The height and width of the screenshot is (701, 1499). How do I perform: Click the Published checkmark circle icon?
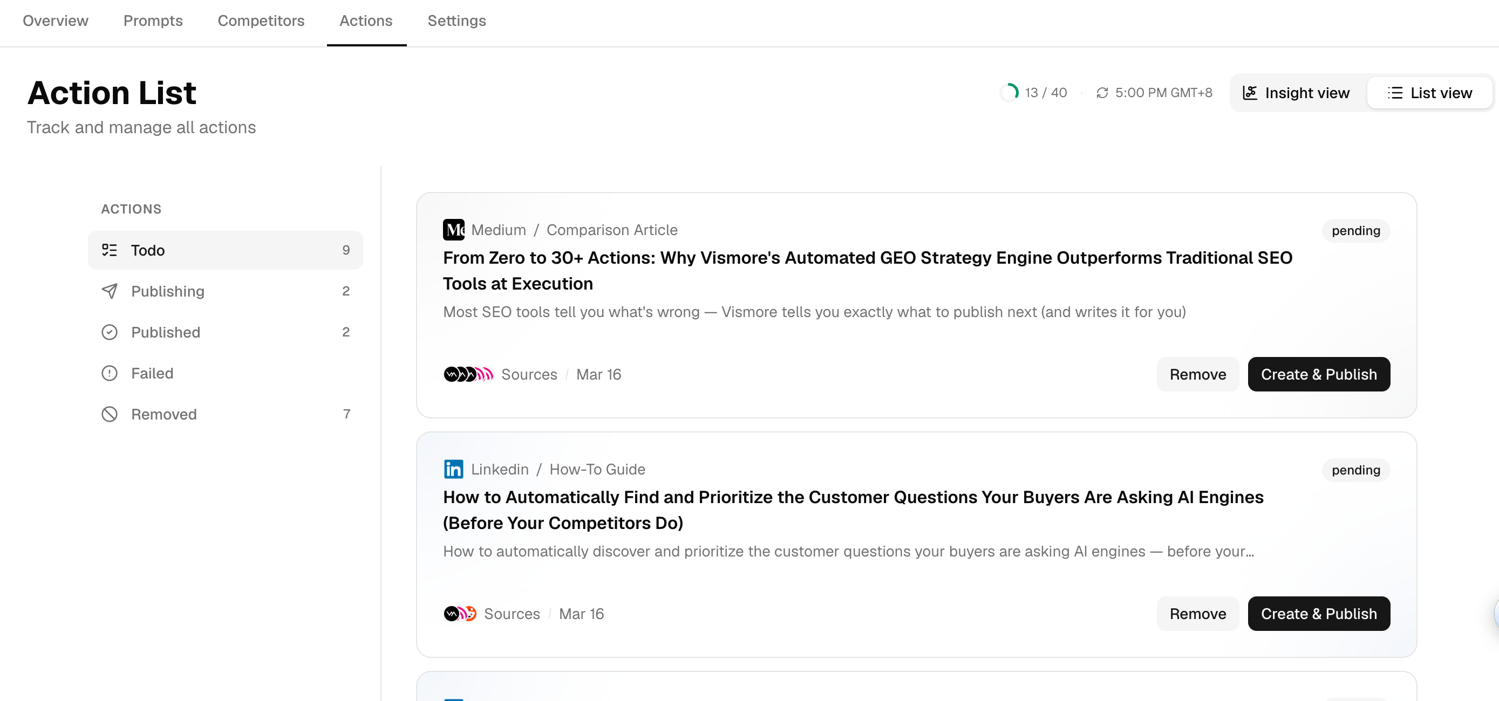pyautogui.click(x=110, y=332)
